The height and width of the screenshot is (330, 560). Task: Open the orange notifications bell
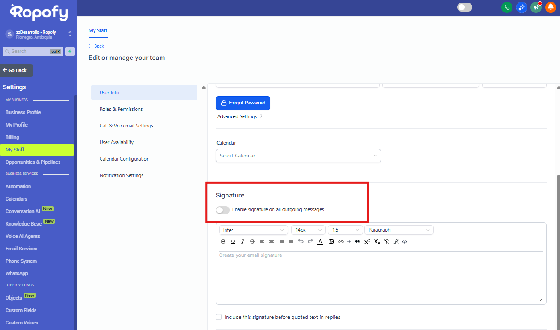point(550,7)
